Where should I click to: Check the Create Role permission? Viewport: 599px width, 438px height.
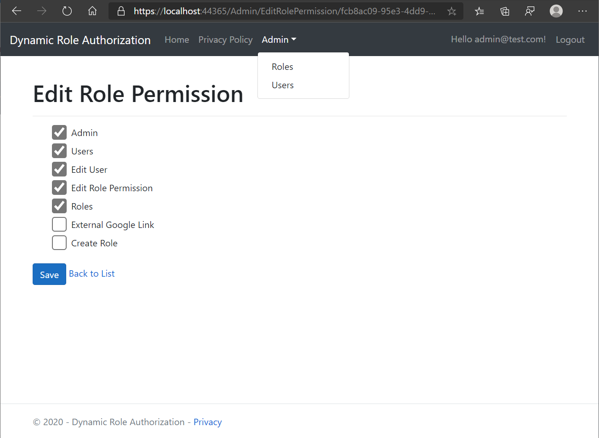pyautogui.click(x=59, y=243)
